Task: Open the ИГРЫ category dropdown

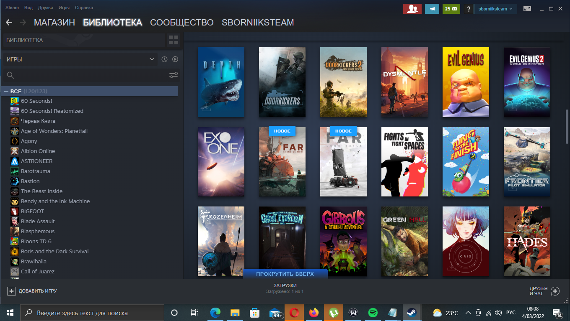Action: tap(80, 59)
